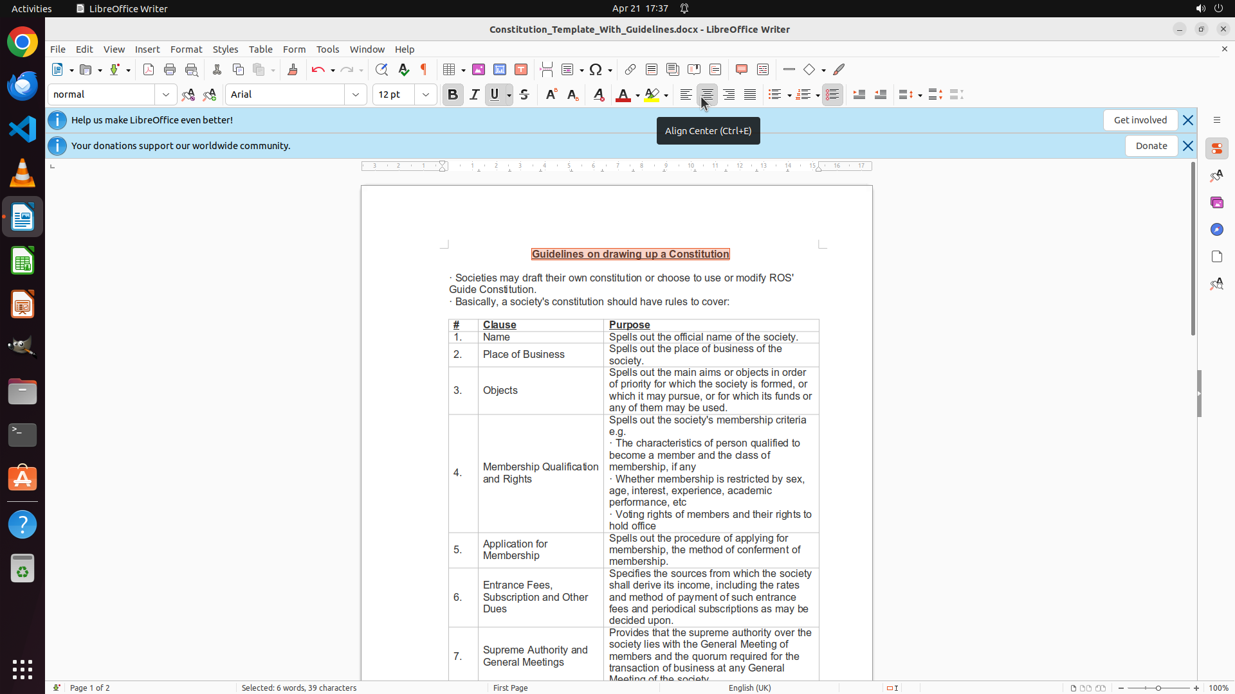Open the Format menu

pos(186,49)
